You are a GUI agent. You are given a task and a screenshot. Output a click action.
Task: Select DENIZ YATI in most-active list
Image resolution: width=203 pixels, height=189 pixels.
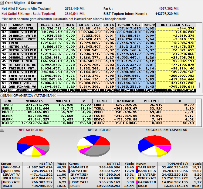[x=169, y=178]
